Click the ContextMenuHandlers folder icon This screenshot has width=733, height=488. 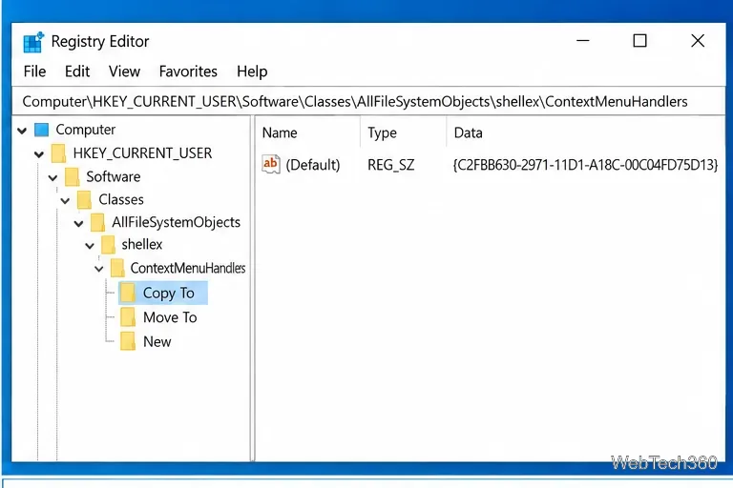[x=117, y=268]
